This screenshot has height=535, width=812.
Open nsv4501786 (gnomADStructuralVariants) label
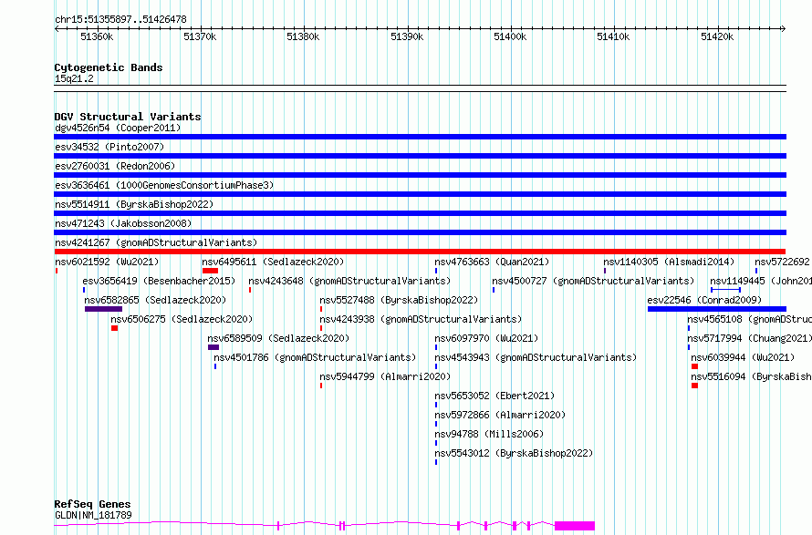point(315,357)
